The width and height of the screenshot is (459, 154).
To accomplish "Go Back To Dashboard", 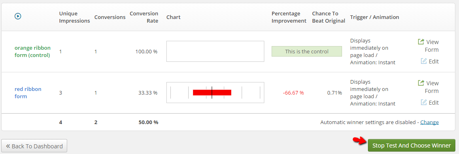I will (x=34, y=146).
